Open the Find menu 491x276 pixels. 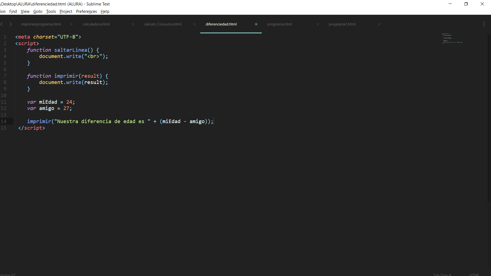(x=13, y=11)
